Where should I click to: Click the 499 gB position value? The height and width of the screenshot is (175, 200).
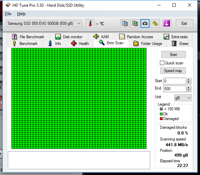(181, 155)
